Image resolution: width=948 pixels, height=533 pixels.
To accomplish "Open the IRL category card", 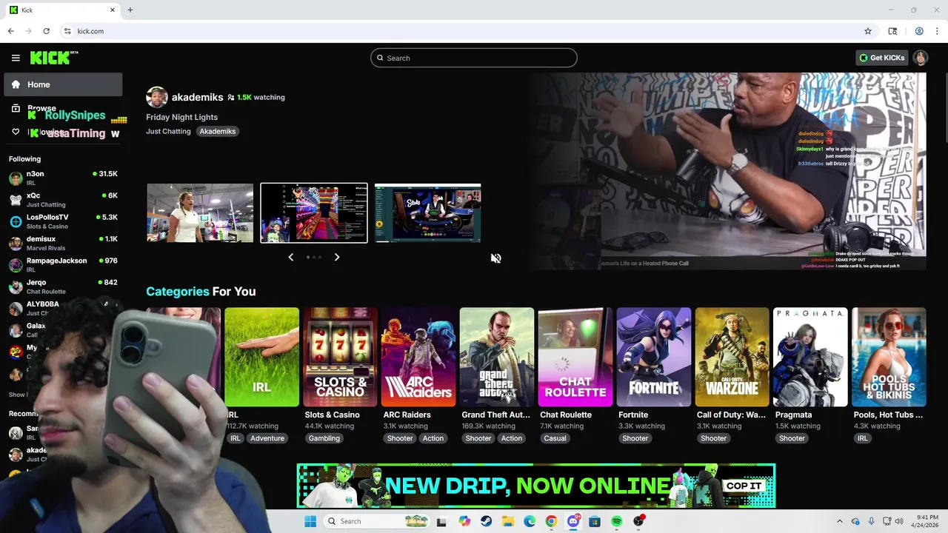I will [262, 357].
